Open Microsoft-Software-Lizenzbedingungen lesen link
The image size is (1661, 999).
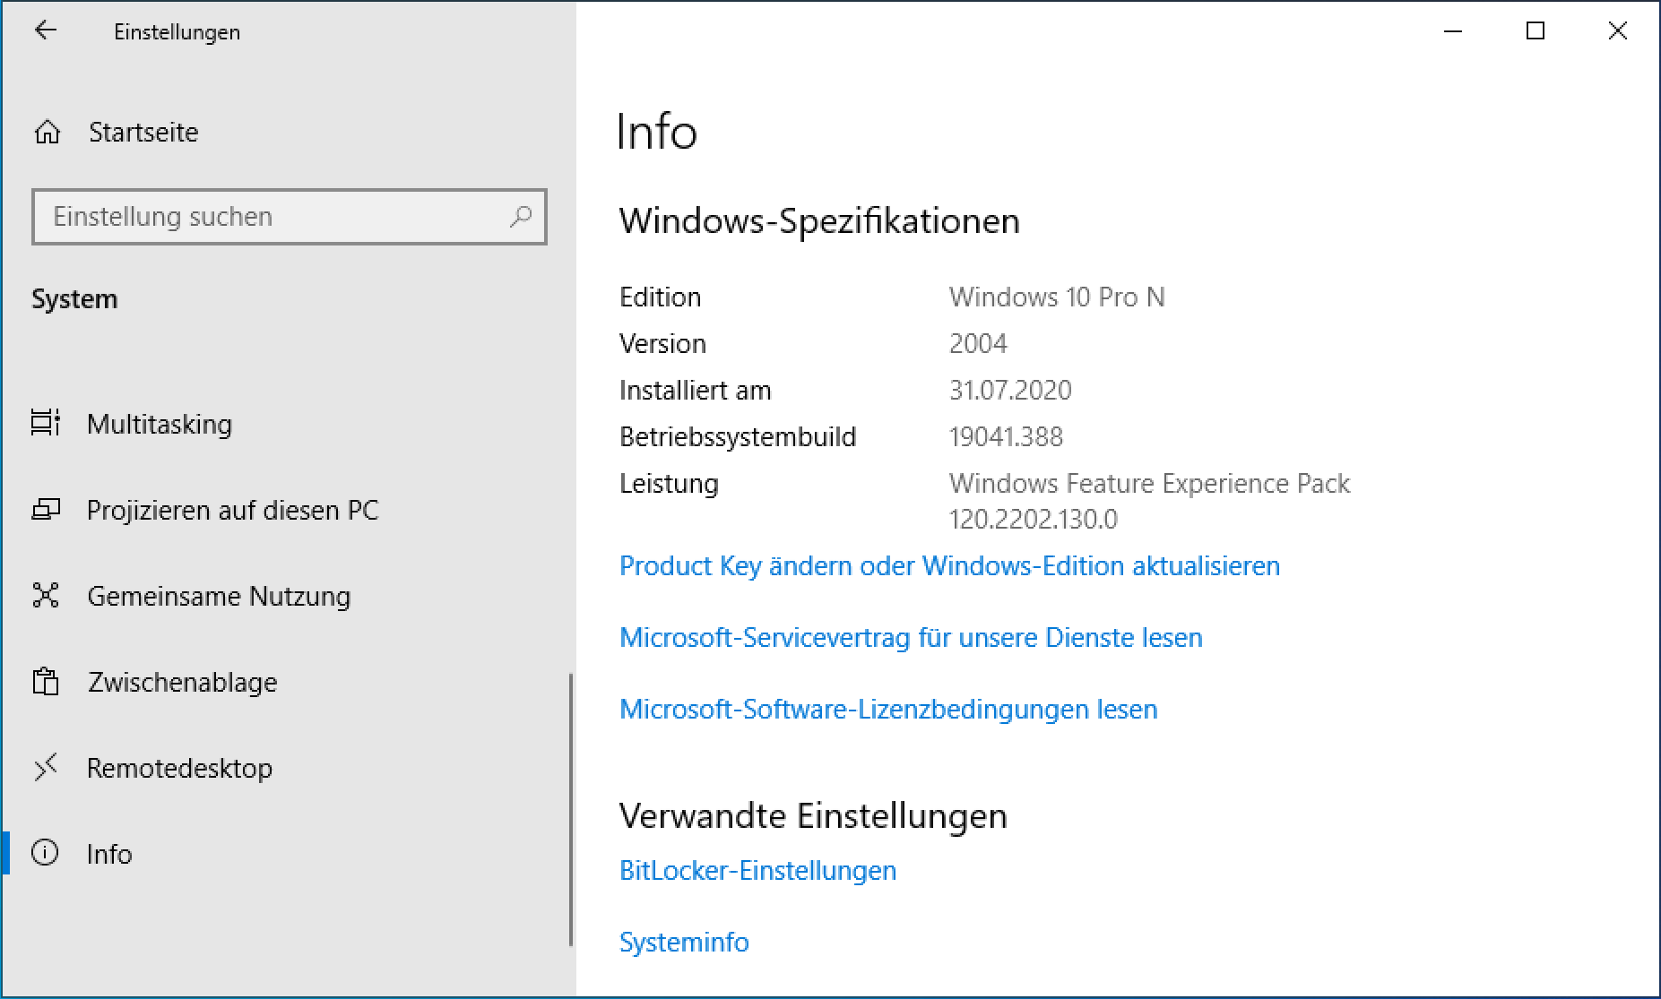(888, 710)
